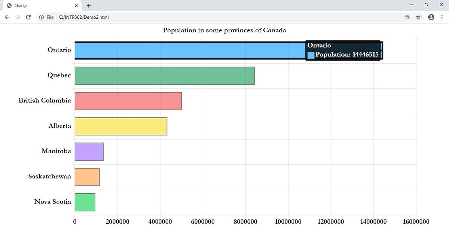Select the red British Columbia bar
Screen dimensions: 449x239
[127, 100]
